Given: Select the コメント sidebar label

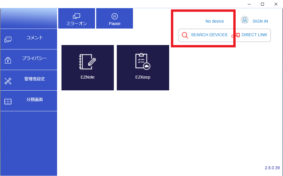Looking at the screenshot, I should tap(34, 38).
